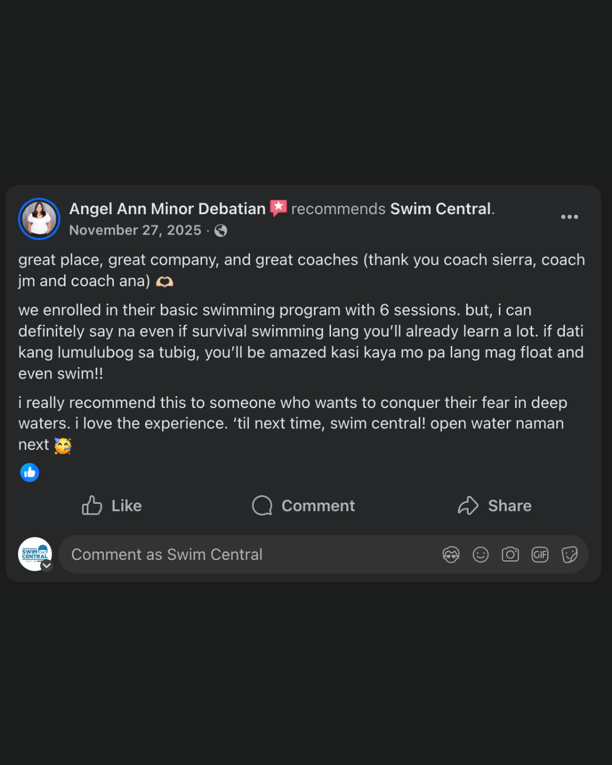612x765 pixels.
Task: Click the heart-hands emoji in the review
Action: pos(164,282)
